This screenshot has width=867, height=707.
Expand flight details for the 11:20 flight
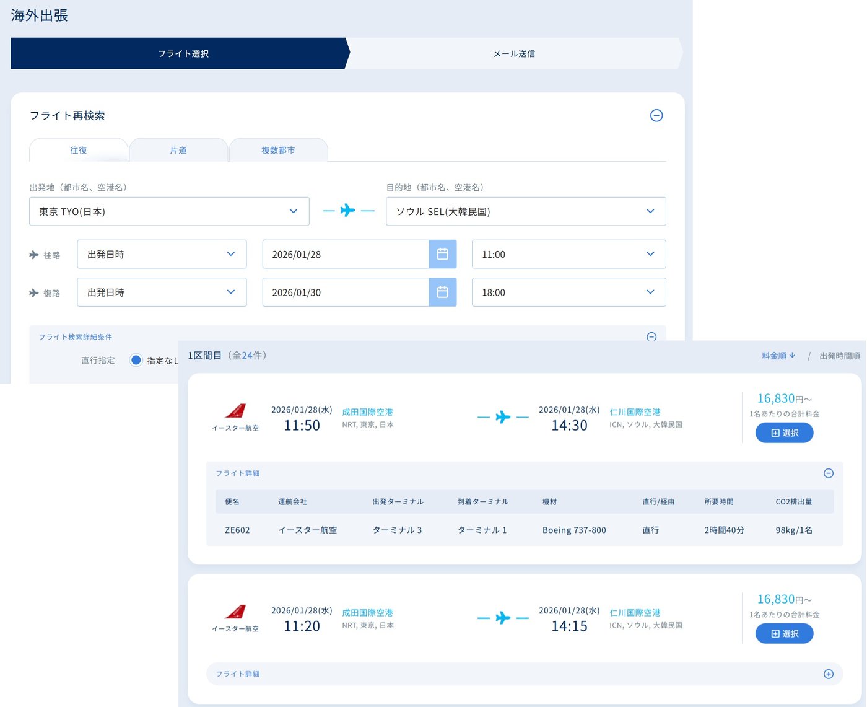[x=829, y=674]
